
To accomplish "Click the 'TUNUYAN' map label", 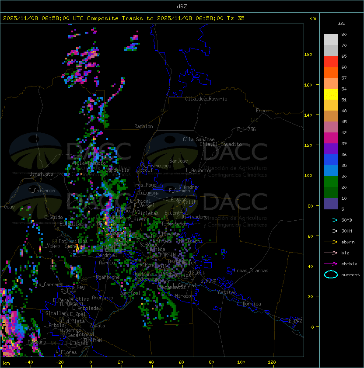I will pyautogui.click(x=93, y=340).
